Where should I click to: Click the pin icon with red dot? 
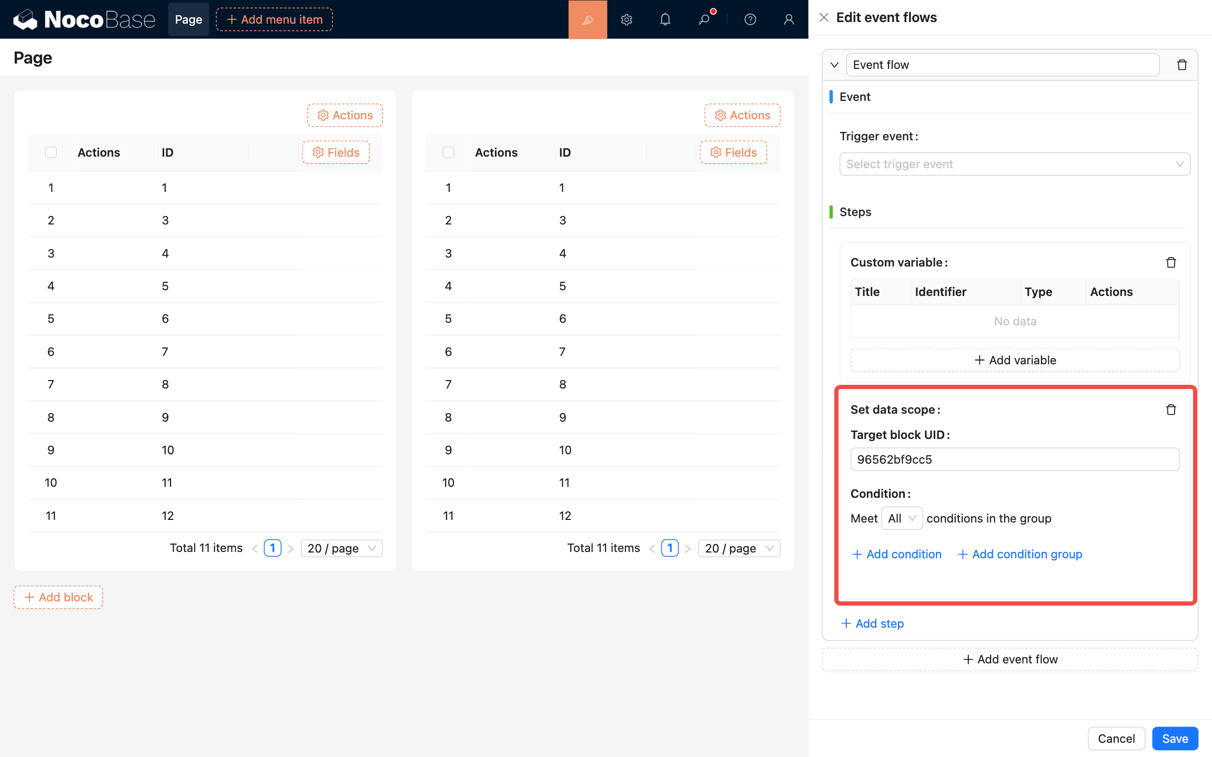coord(704,19)
